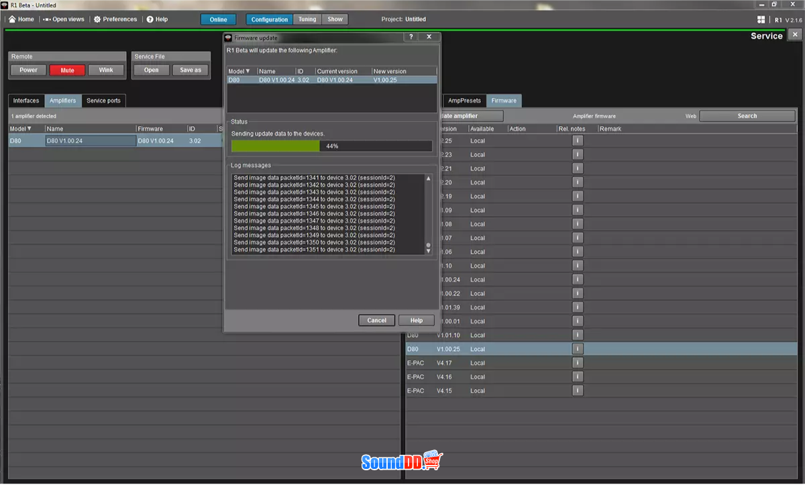
Task: Click Help in the Firmware update dialog
Action: coord(416,320)
